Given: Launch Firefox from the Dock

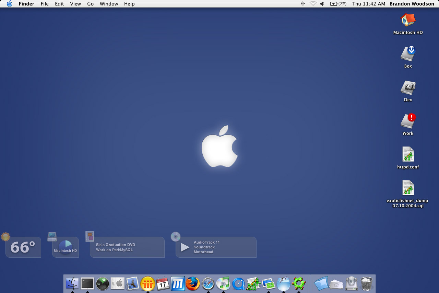Looking at the screenshot, I should click(193, 283).
